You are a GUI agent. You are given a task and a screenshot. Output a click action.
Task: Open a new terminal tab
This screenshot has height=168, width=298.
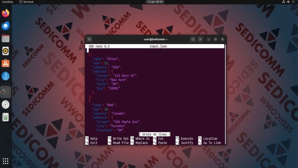(x=89, y=39)
